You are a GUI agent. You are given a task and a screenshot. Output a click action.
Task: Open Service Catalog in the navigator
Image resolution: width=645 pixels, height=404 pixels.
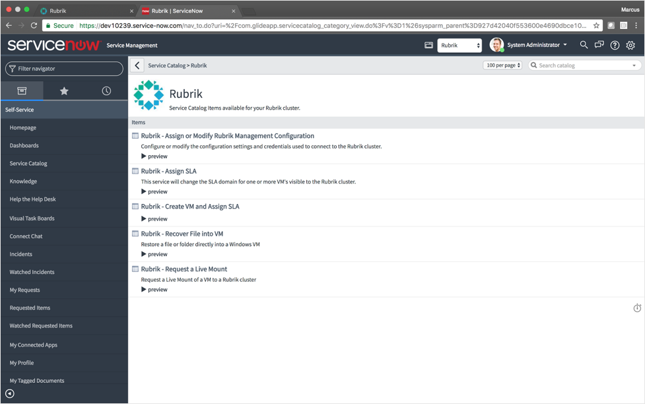(28, 163)
